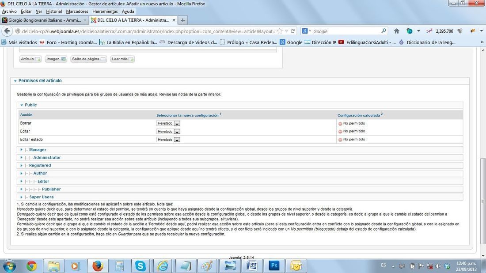Viewport: 486px width, 273px height.
Task: Open Windows Start menu orb
Action: point(9,266)
